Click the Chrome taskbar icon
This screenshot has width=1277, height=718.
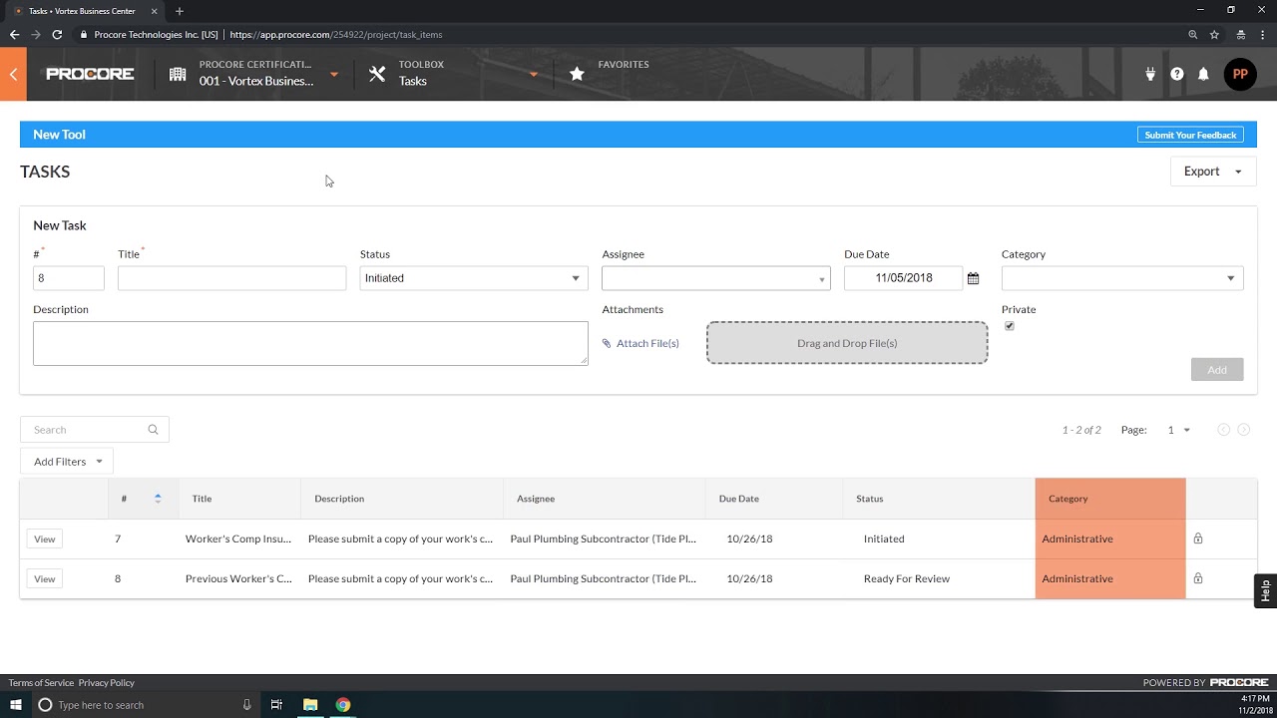[x=343, y=705]
